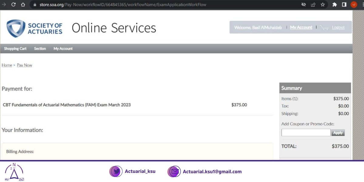Image resolution: width=364 pixels, height=182 pixels.
Task: Click the Actuarial club logo in footer
Action: [15, 172]
